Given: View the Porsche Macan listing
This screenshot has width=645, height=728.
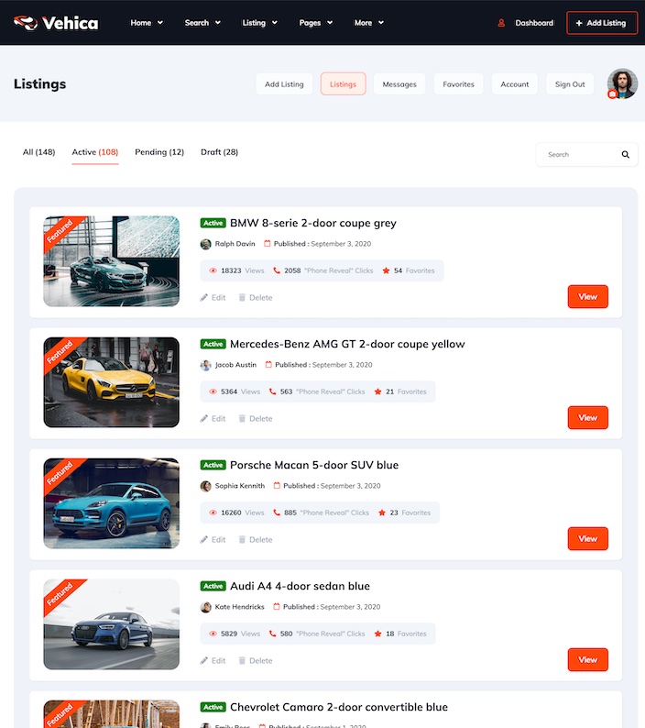Looking at the screenshot, I should point(588,538).
